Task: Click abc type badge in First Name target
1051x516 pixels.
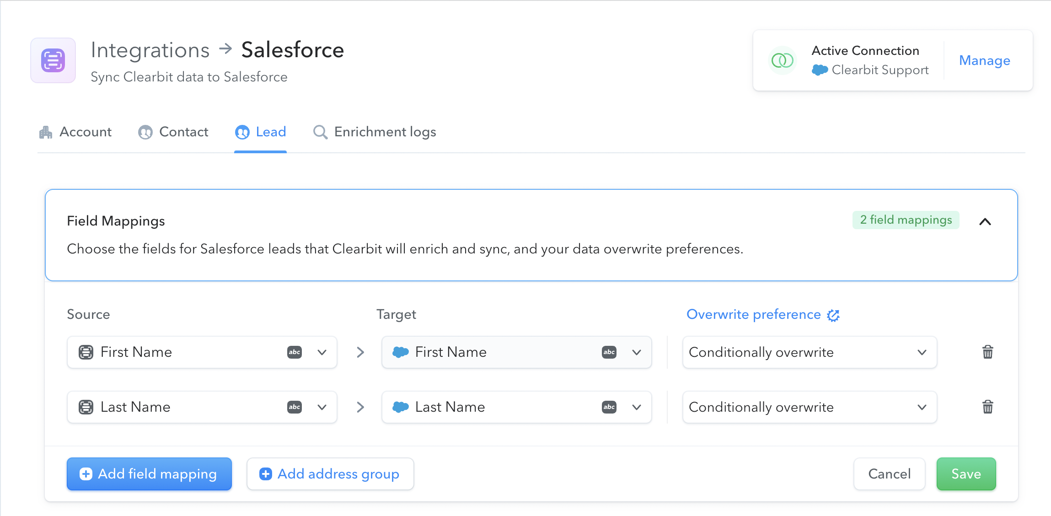Action: (609, 352)
